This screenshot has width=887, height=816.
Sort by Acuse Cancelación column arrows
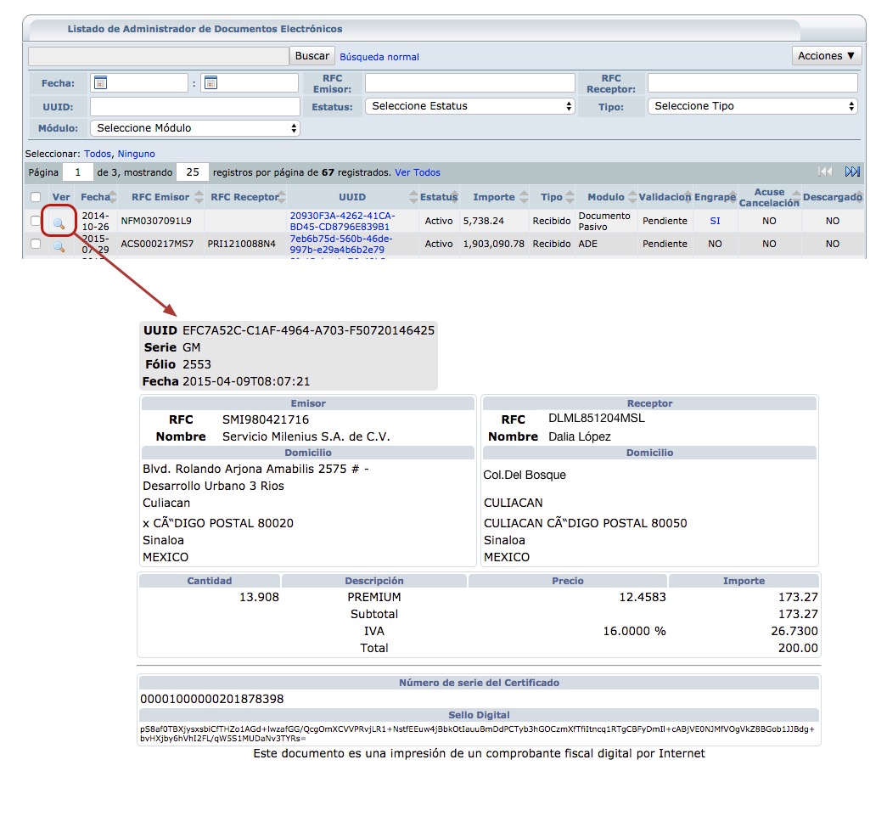click(x=796, y=197)
